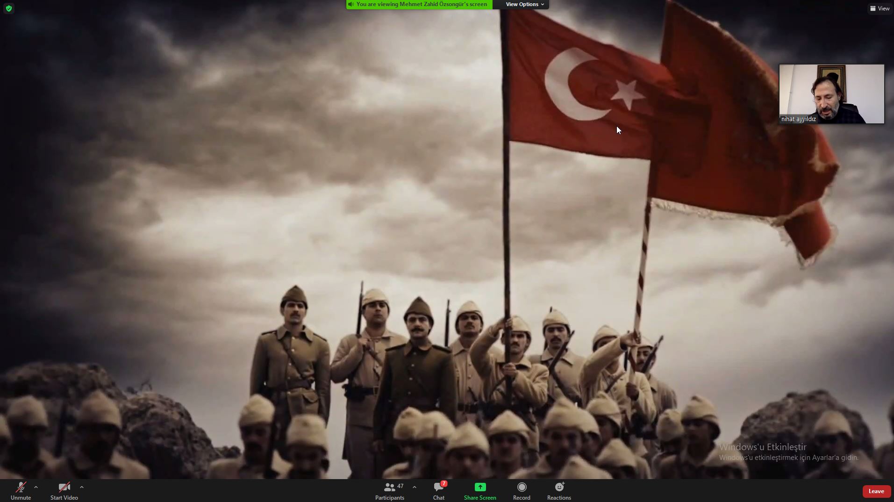Open the View layout menu
The image size is (894, 502).
coord(880,8)
